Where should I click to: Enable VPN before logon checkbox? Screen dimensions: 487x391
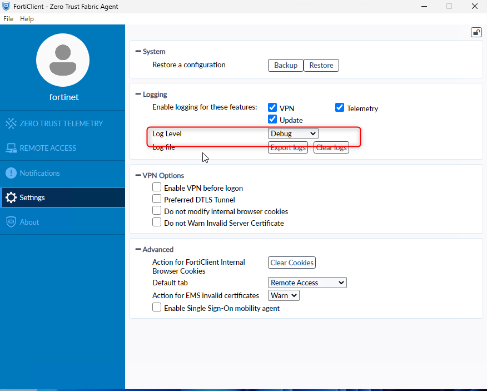(x=157, y=187)
